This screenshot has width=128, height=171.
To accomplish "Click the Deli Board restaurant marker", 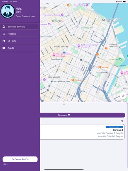I will click(73, 80).
